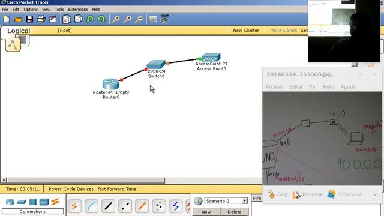
Task: Choose the blue coaxial cable
Action: point(176,206)
